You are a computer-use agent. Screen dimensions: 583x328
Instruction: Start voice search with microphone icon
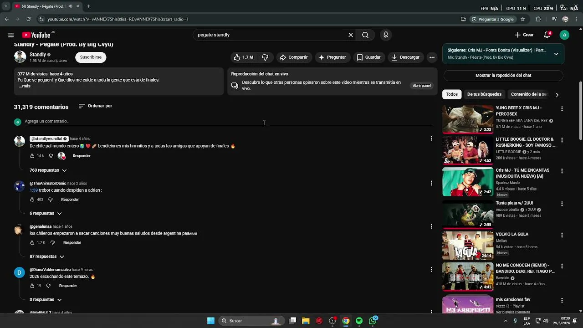pos(386,35)
